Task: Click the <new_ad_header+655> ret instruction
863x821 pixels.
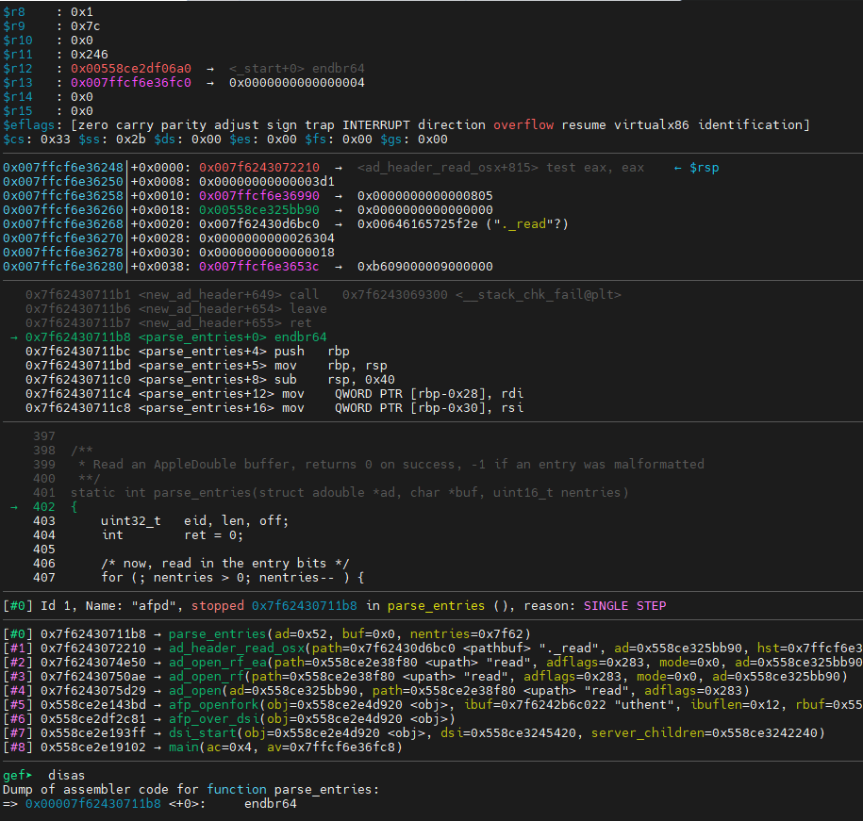Action: [169, 323]
